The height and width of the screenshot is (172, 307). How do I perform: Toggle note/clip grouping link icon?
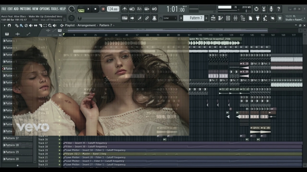click(x=147, y=18)
